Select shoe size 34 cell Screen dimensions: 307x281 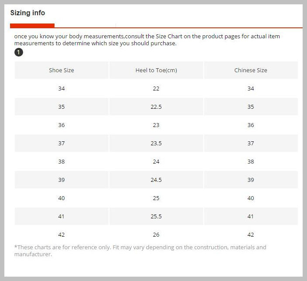tap(61, 88)
